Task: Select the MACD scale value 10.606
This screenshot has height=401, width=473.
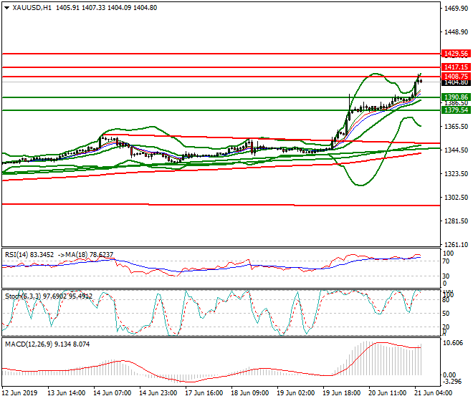Action: 453,344
